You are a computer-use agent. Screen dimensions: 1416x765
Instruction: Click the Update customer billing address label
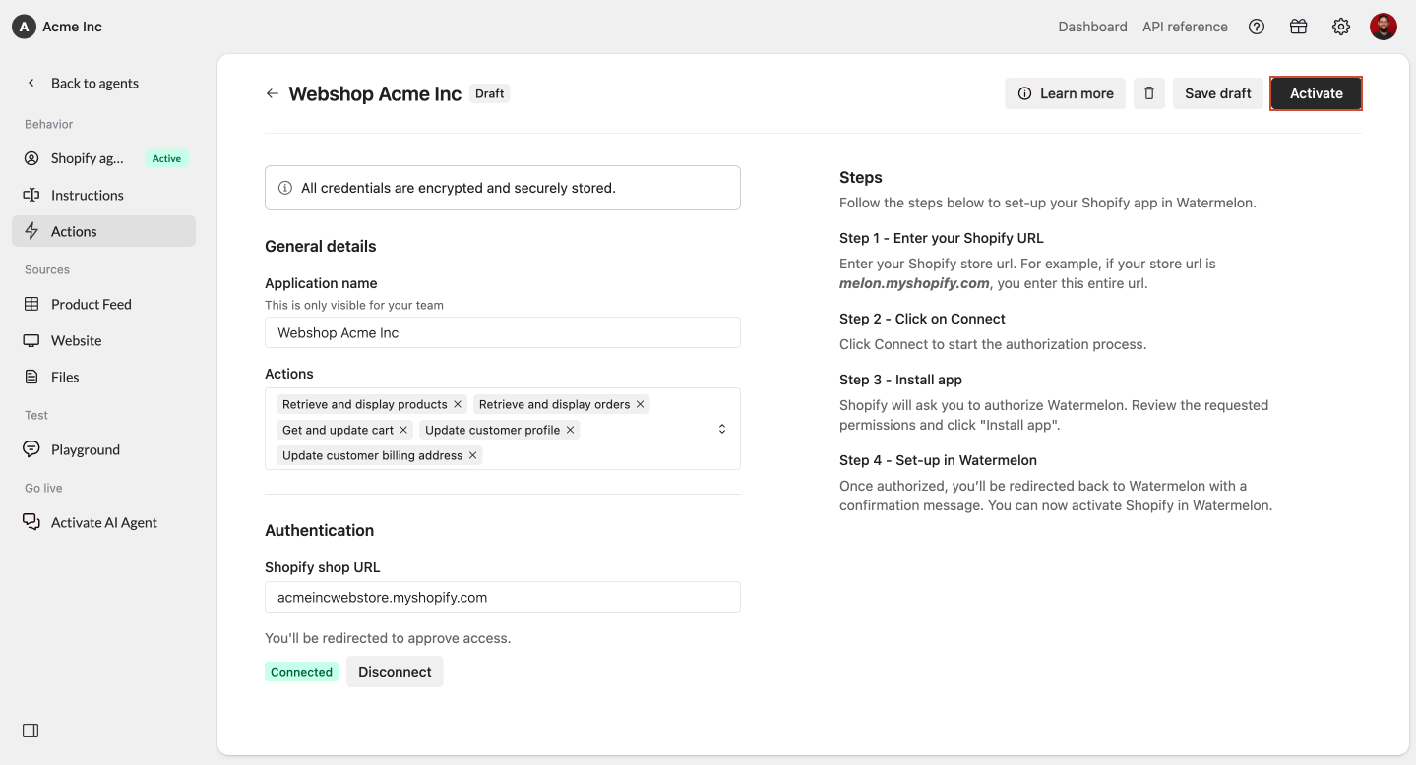point(372,455)
